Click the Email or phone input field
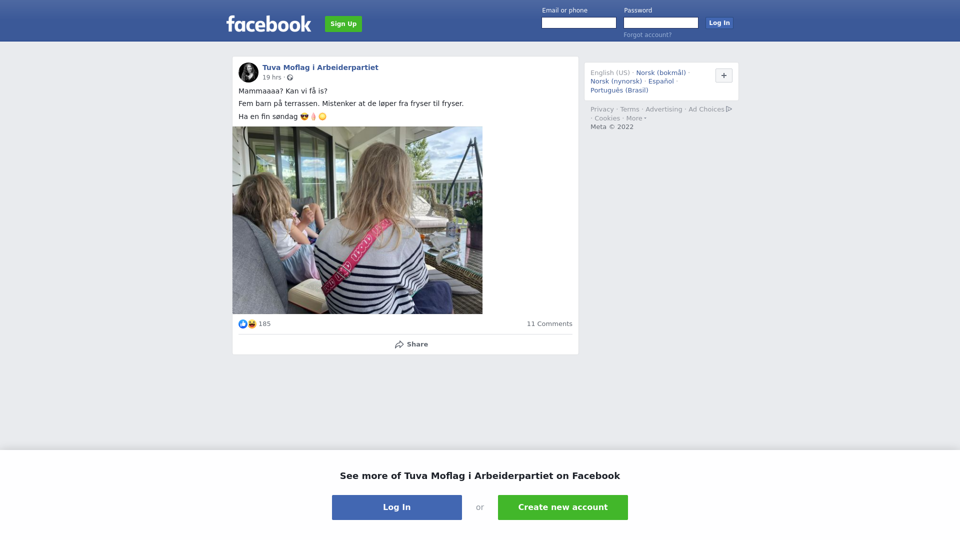 point(579,23)
